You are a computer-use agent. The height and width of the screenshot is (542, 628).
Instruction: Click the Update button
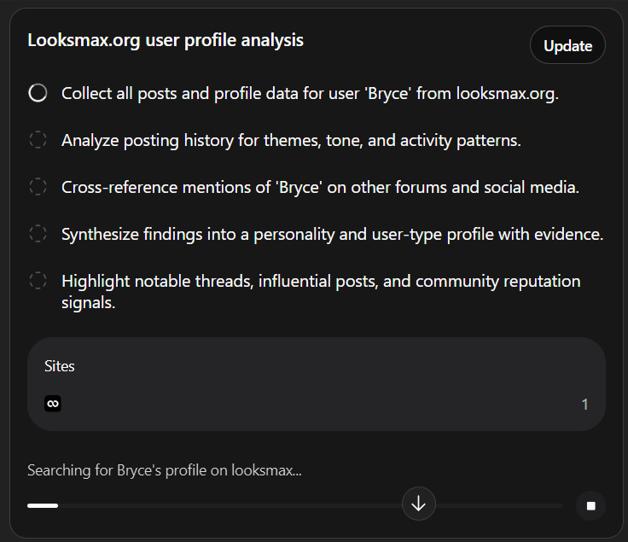click(567, 45)
